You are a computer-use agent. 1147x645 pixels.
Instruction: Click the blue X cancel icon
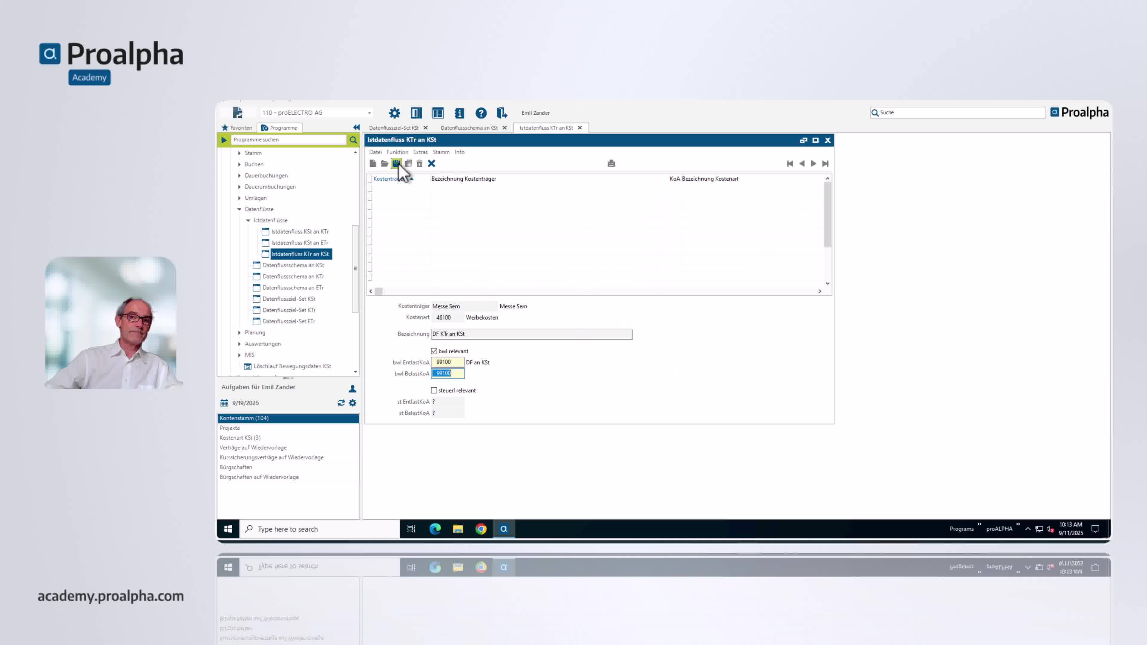pyautogui.click(x=431, y=164)
